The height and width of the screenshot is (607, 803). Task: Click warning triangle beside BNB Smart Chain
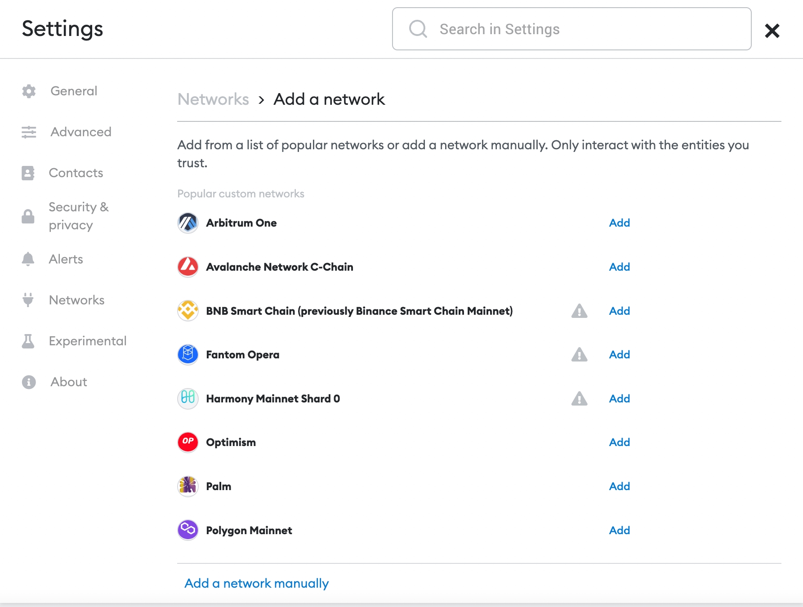579,311
